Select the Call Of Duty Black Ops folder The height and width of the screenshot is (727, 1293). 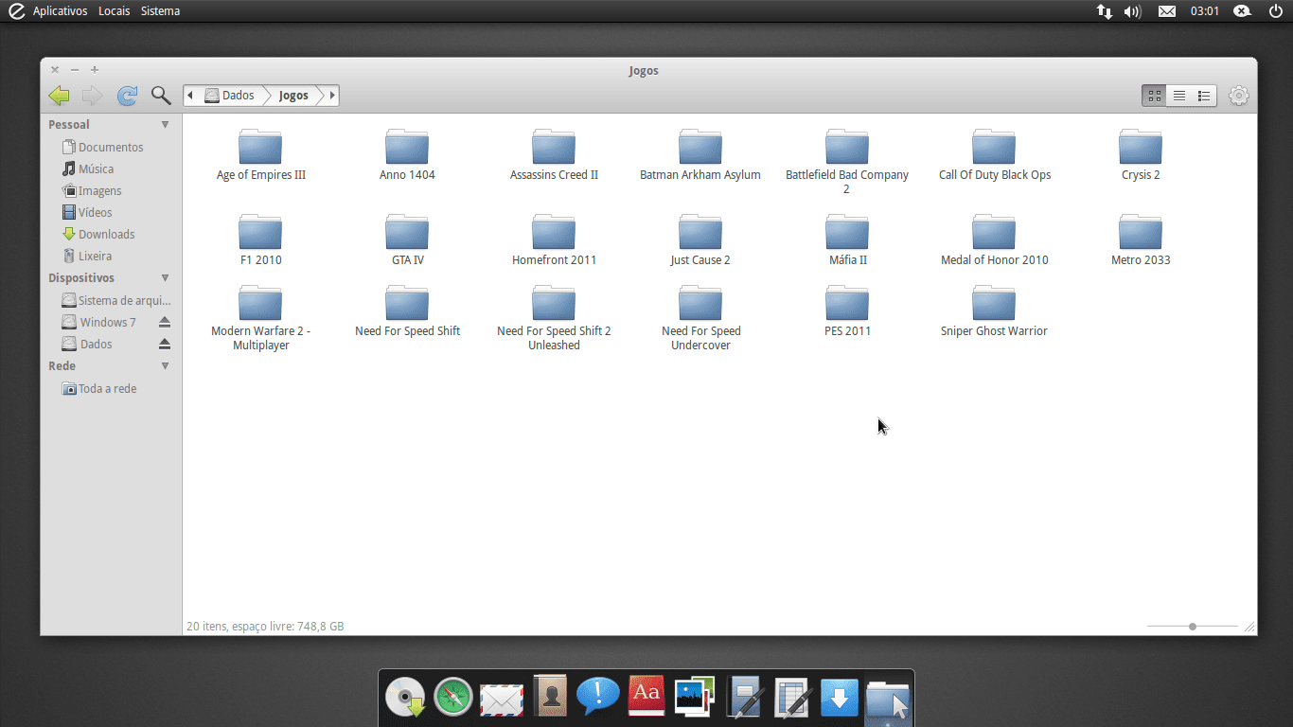pyautogui.click(x=994, y=155)
